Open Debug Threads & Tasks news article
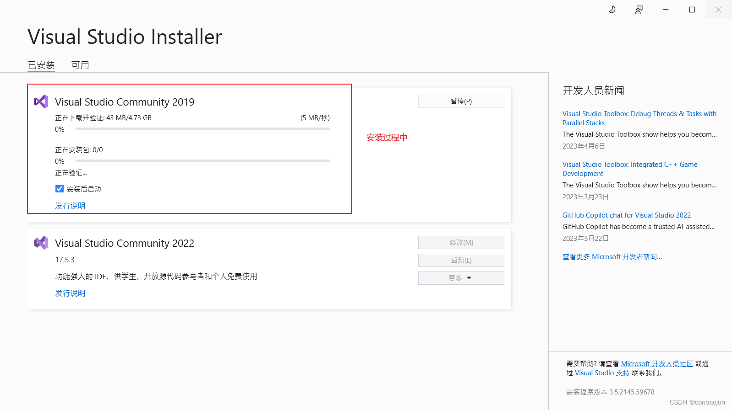 [x=639, y=118]
